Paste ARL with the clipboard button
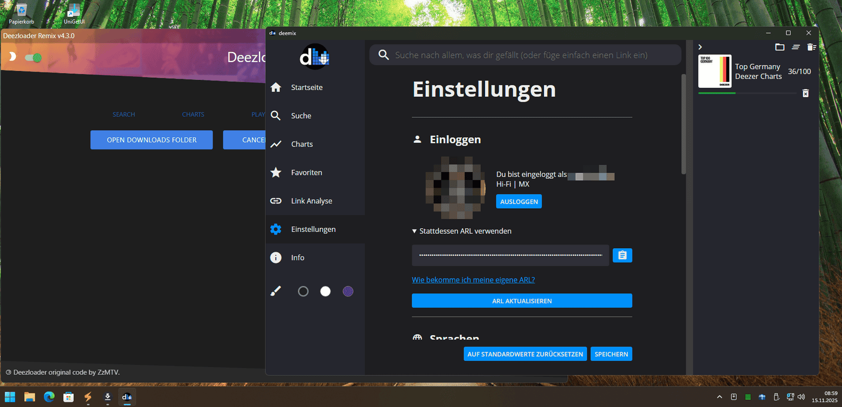The image size is (842, 407). pos(623,255)
